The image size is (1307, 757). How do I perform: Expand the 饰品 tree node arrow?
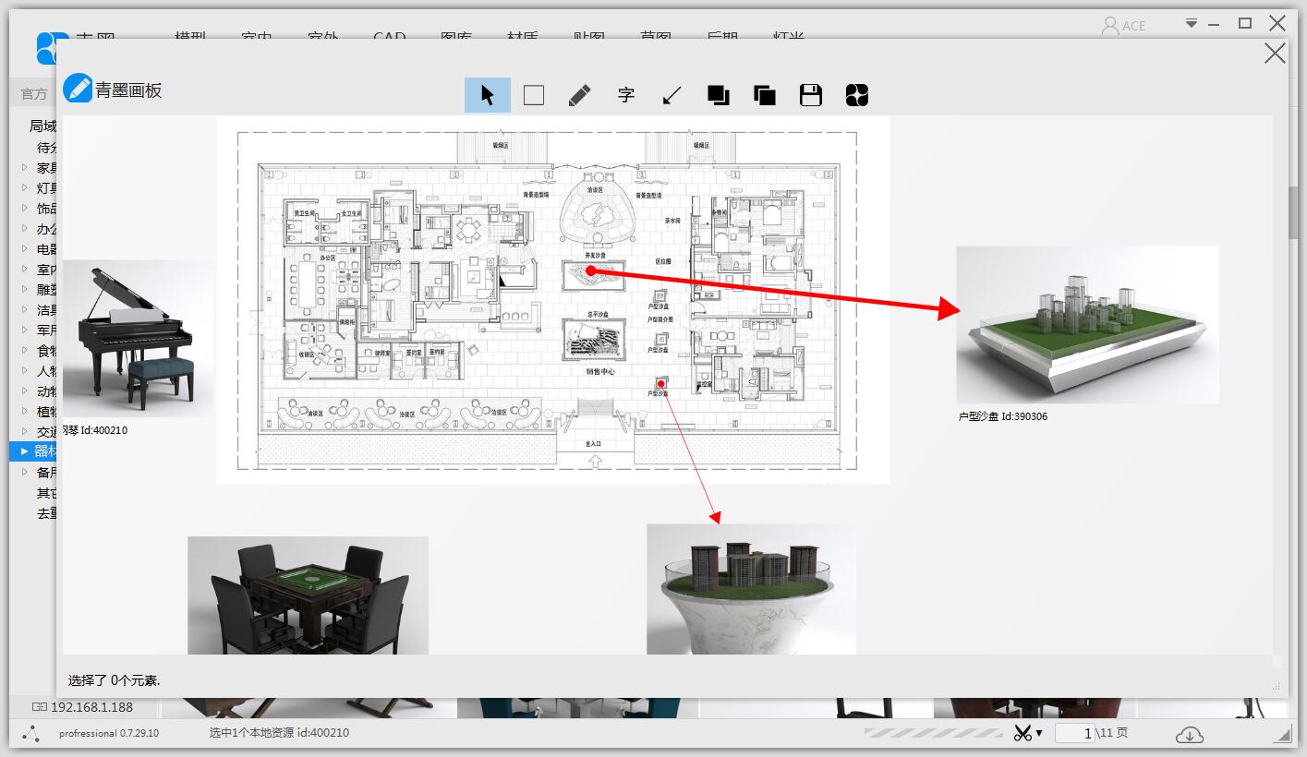25,208
